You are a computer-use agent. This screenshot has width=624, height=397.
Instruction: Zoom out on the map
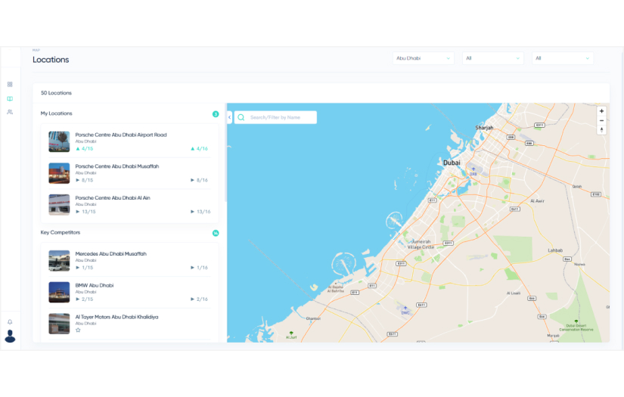pos(602,120)
